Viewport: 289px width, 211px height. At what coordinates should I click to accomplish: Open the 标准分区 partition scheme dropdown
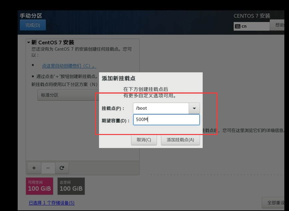[x=68, y=95]
